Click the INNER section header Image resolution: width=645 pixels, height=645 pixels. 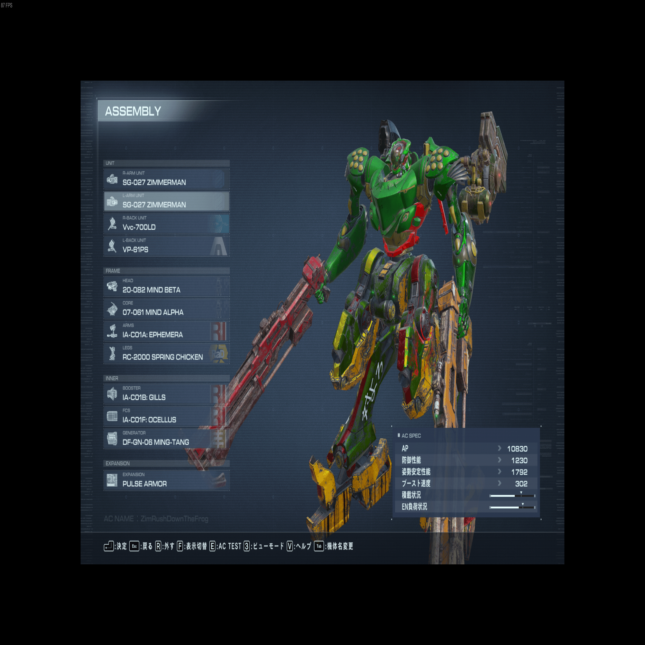(167, 378)
